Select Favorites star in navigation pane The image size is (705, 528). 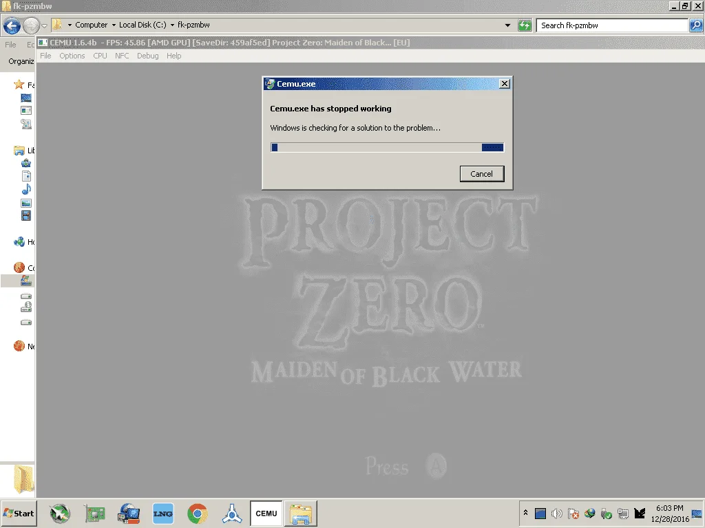pos(19,85)
